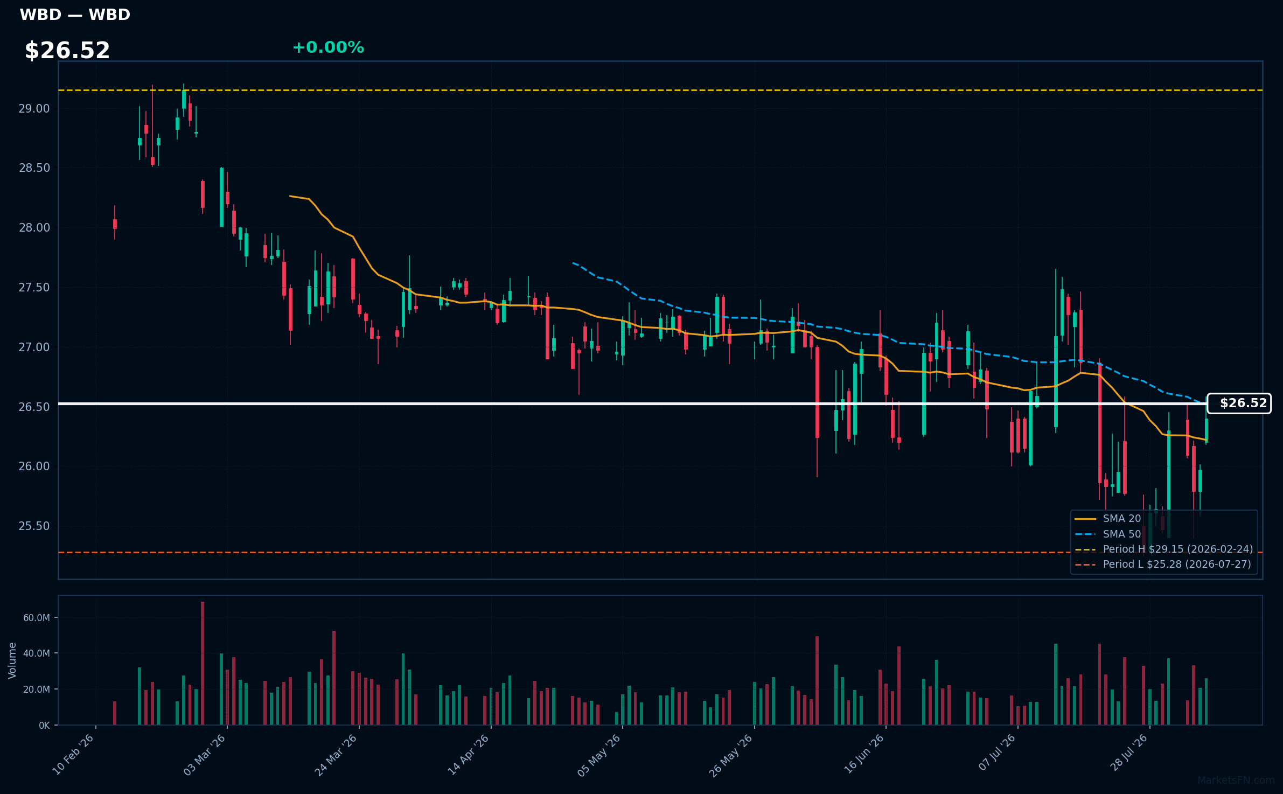Click the 28.00 price axis label
The height and width of the screenshot is (794, 1283).
pyautogui.click(x=34, y=228)
